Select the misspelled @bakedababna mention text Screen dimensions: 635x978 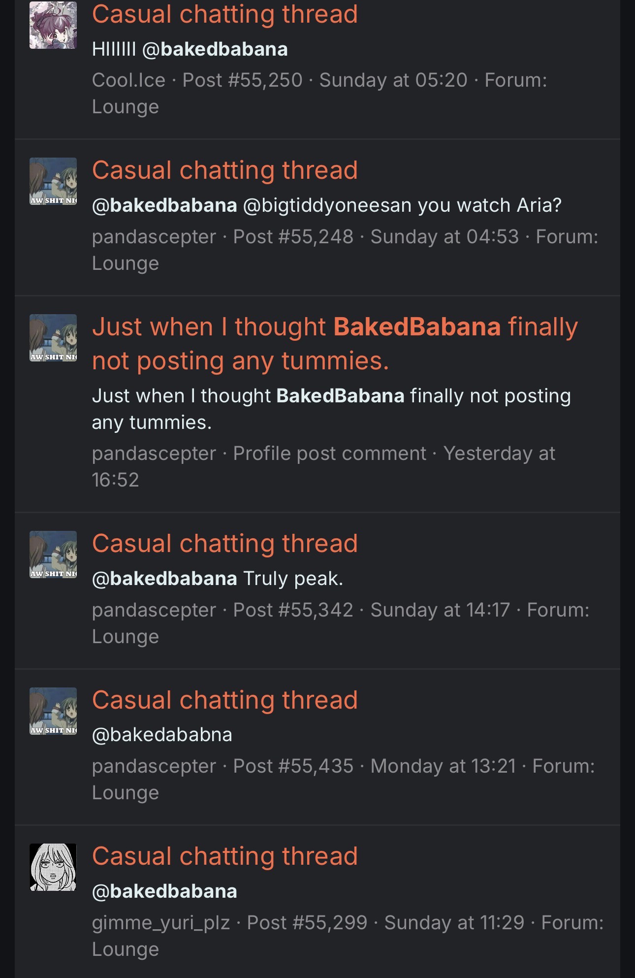tap(162, 735)
